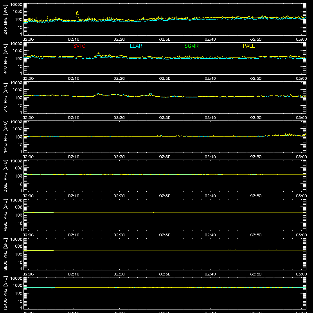Viewport: 313px width, 313px height.
Task: Click the 02:10 tick under the 2695 MHz plot
Action: pos(74,196)
